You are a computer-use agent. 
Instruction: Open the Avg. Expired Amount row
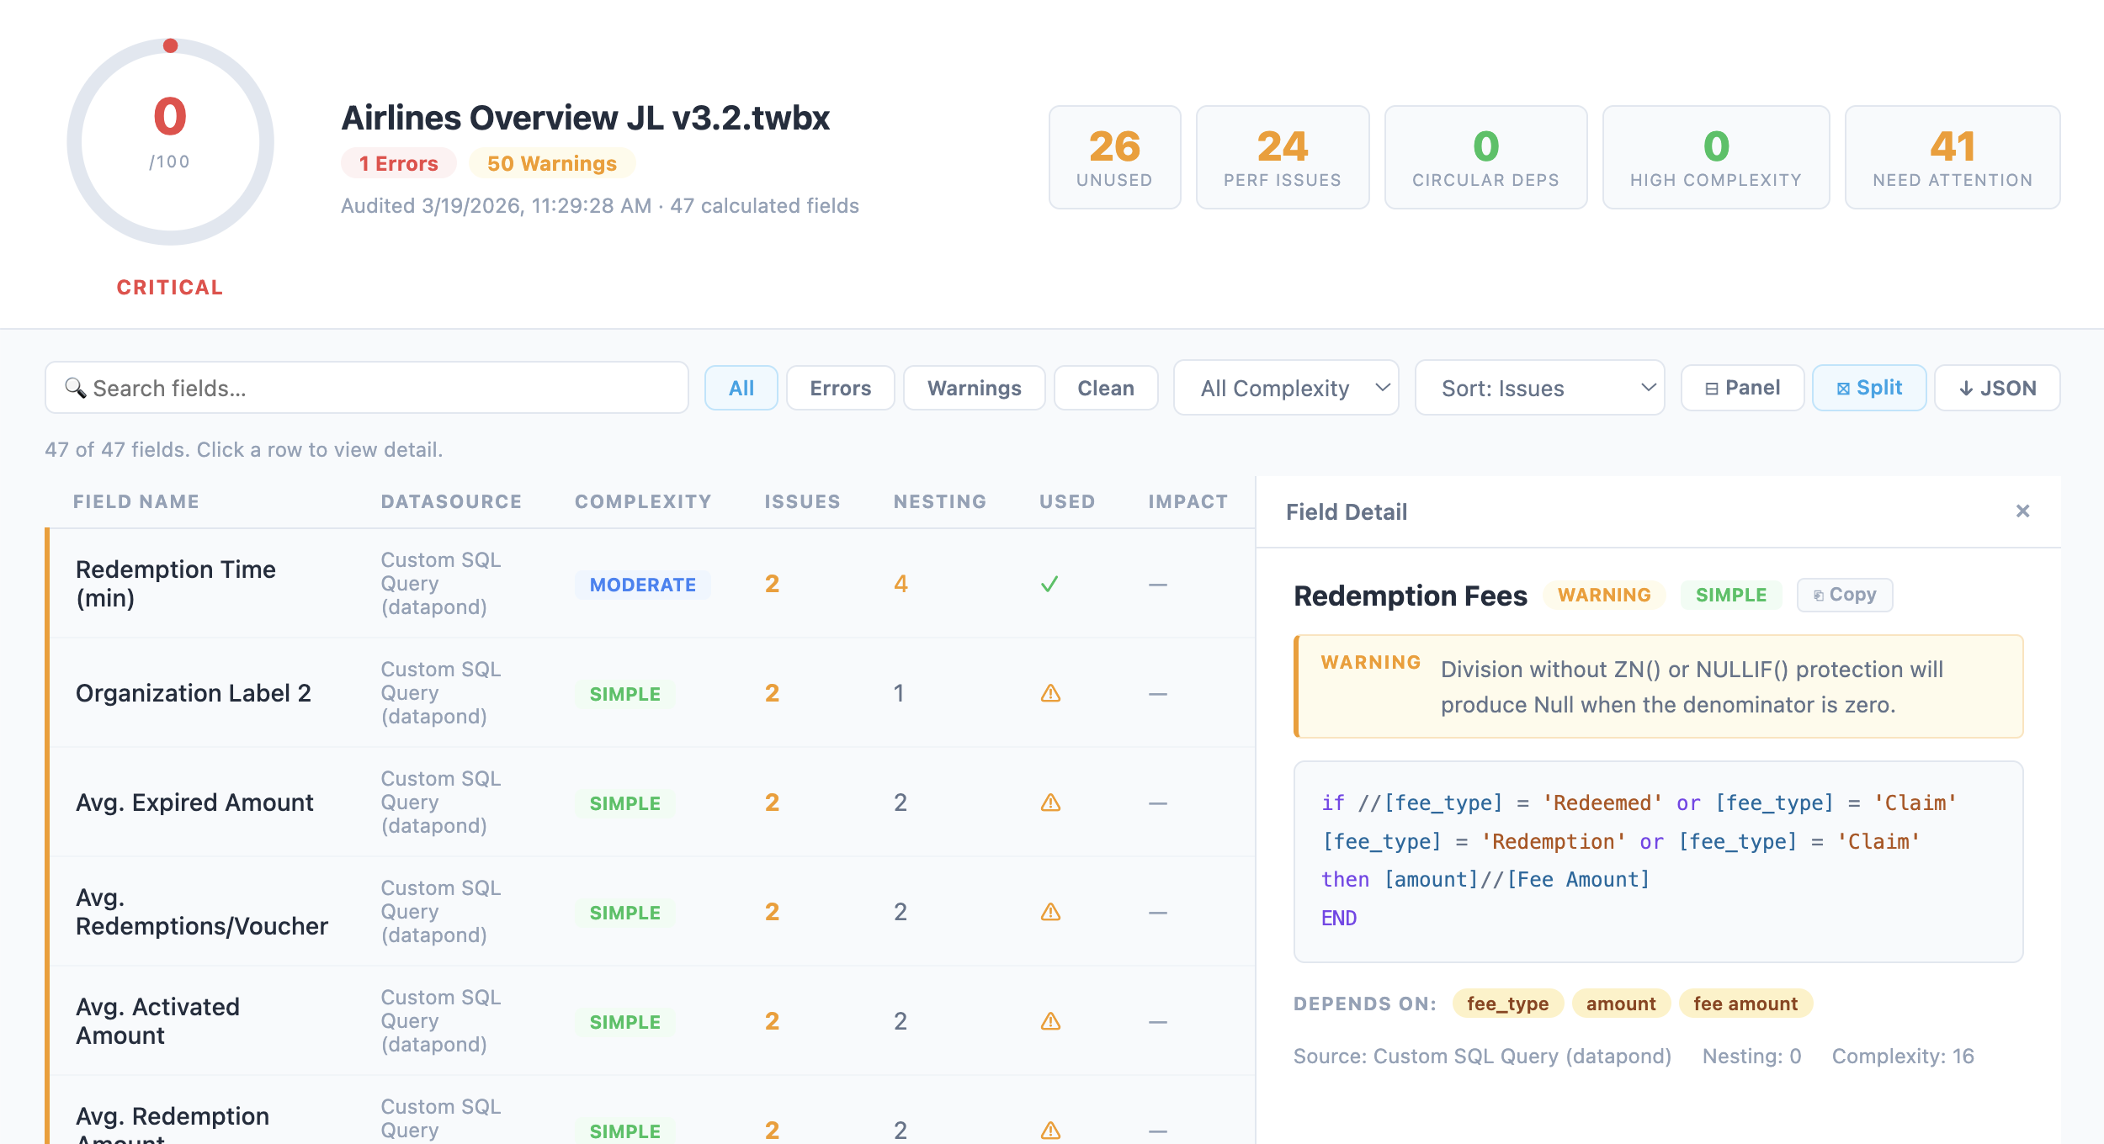click(x=650, y=802)
